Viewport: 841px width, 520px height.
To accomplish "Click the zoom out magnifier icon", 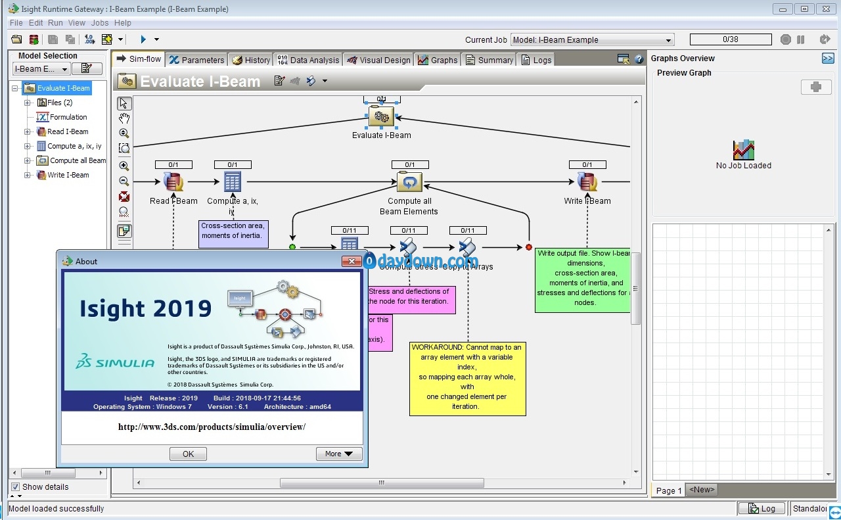I will (x=124, y=181).
